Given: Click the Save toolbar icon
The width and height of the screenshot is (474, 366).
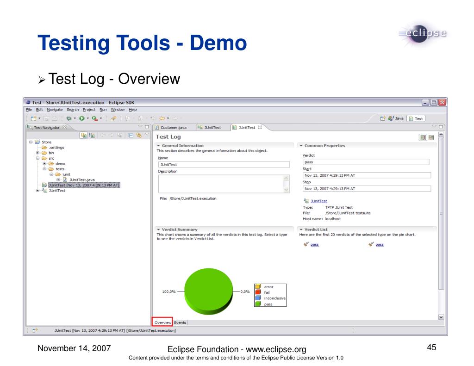Looking at the screenshot, I should click(x=46, y=118).
